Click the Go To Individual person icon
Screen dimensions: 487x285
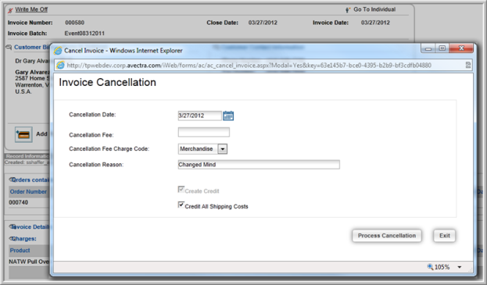point(348,10)
